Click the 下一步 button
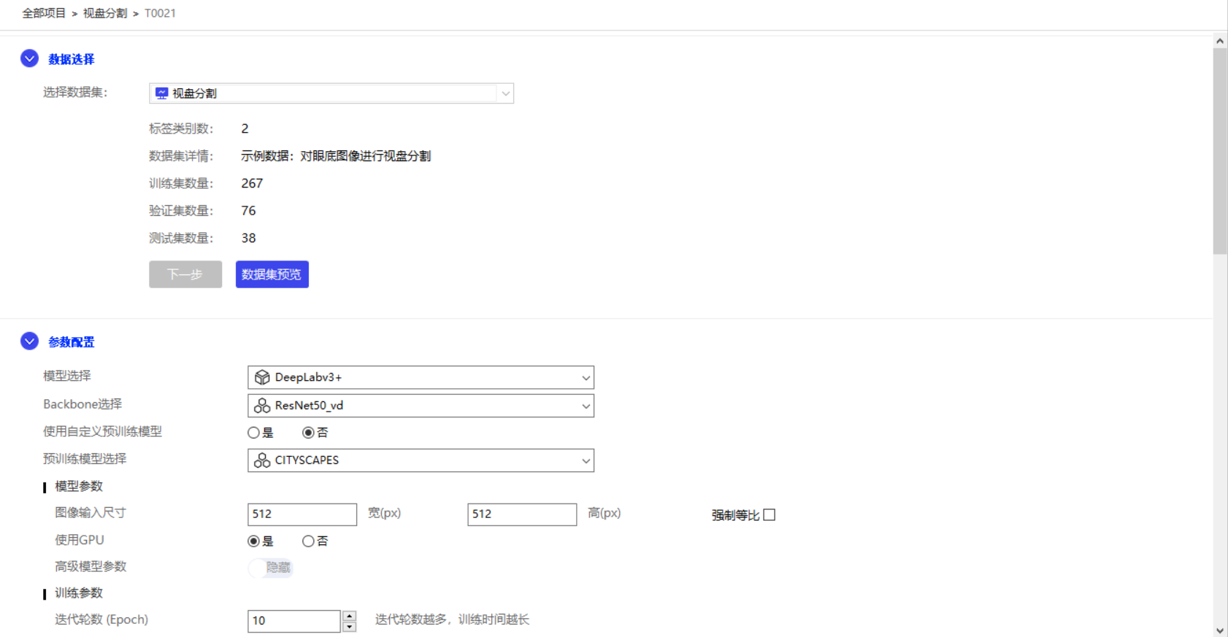The image size is (1228, 637). [185, 274]
